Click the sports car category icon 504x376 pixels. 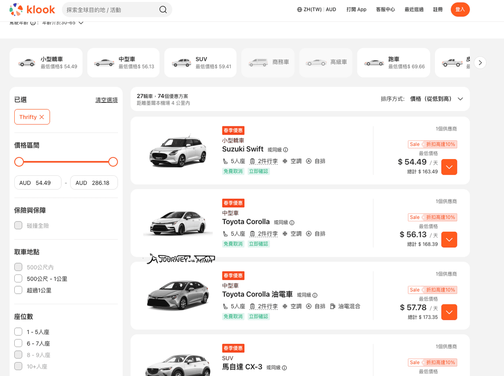click(374, 63)
